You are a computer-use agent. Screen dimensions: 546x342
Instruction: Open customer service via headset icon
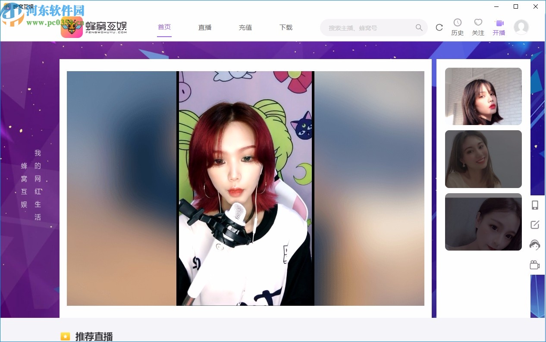pos(535,245)
